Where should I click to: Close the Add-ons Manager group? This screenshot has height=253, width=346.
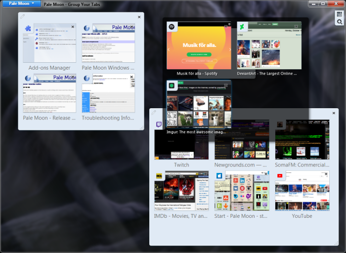pyautogui.click(x=139, y=17)
